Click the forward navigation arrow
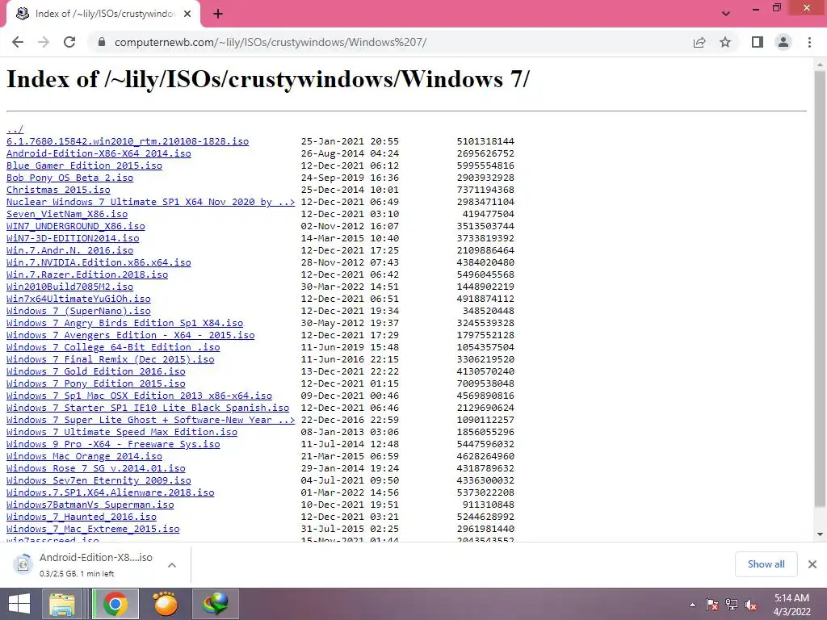 [x=44, y=42]
